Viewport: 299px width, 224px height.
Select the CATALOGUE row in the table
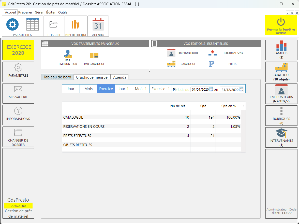pos(152,117)
